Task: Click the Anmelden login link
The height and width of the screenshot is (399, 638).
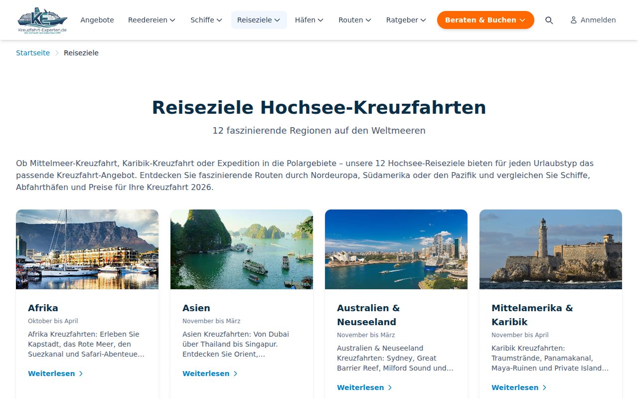Action: click(593, 20)
